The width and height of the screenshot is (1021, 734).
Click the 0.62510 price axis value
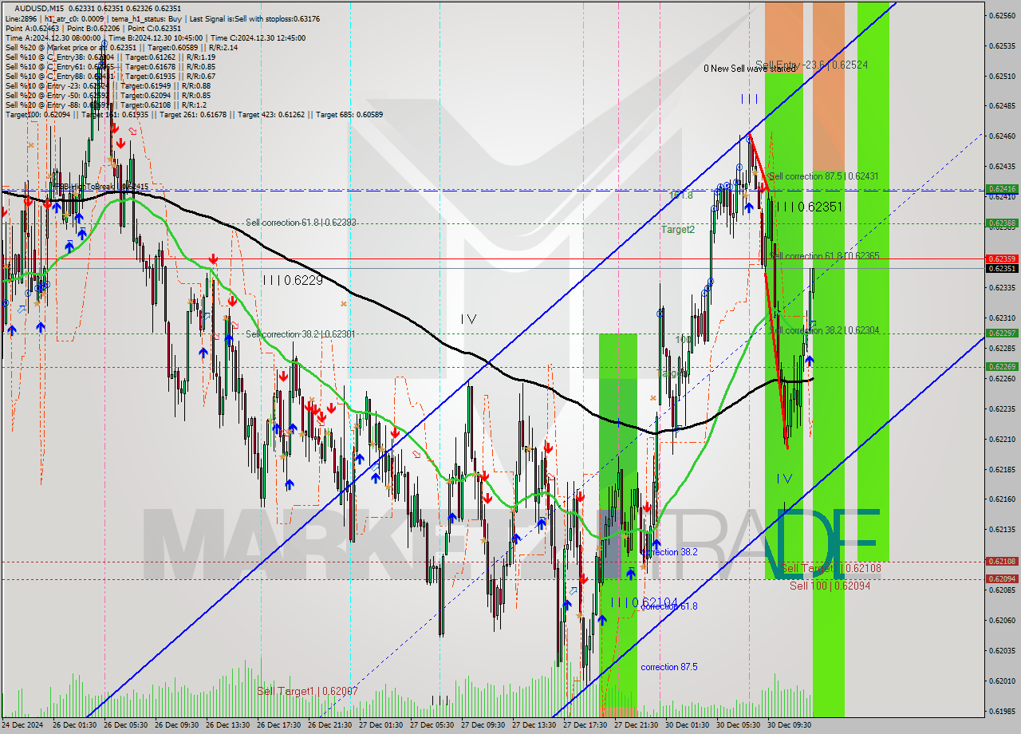1002,76
